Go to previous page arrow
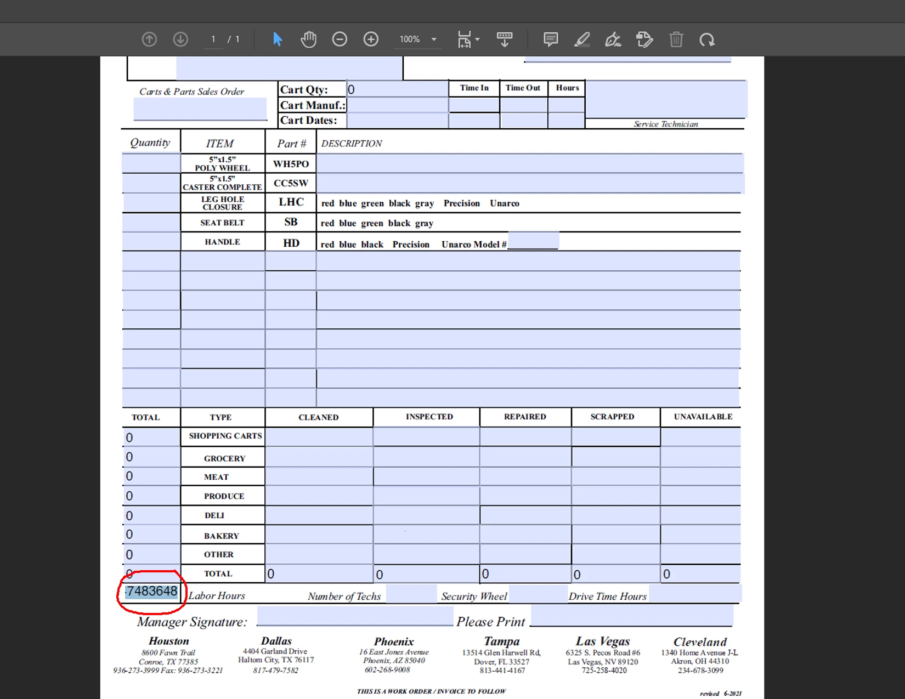Screen dimensions: 905x699 coord(149,39)
